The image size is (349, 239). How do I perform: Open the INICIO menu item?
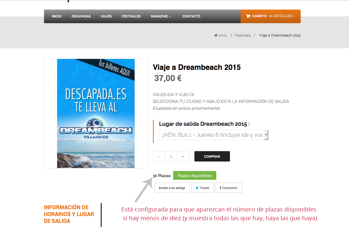(57, 16)
